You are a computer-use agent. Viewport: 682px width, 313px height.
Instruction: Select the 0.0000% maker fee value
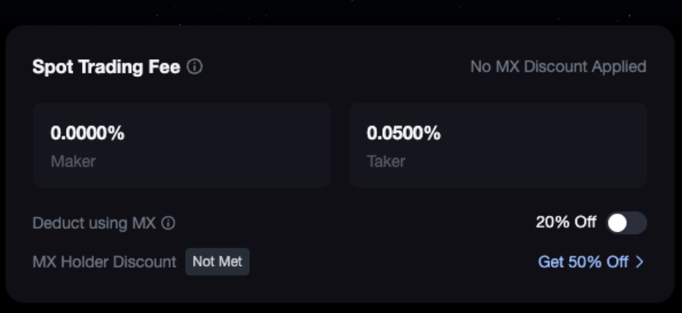click(87, 134)
